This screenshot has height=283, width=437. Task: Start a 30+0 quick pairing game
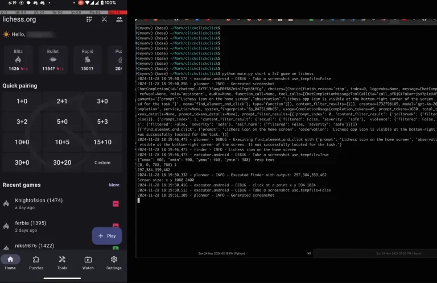[22, 163]
